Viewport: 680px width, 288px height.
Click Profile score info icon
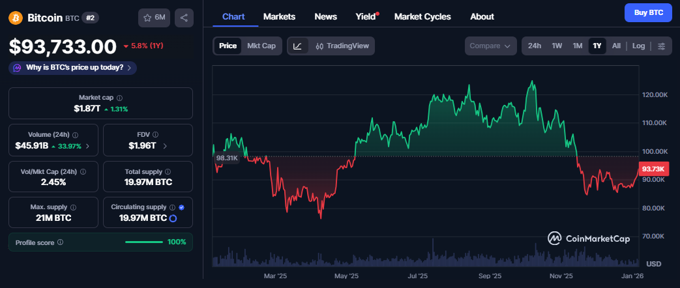[x=60, y=242]
